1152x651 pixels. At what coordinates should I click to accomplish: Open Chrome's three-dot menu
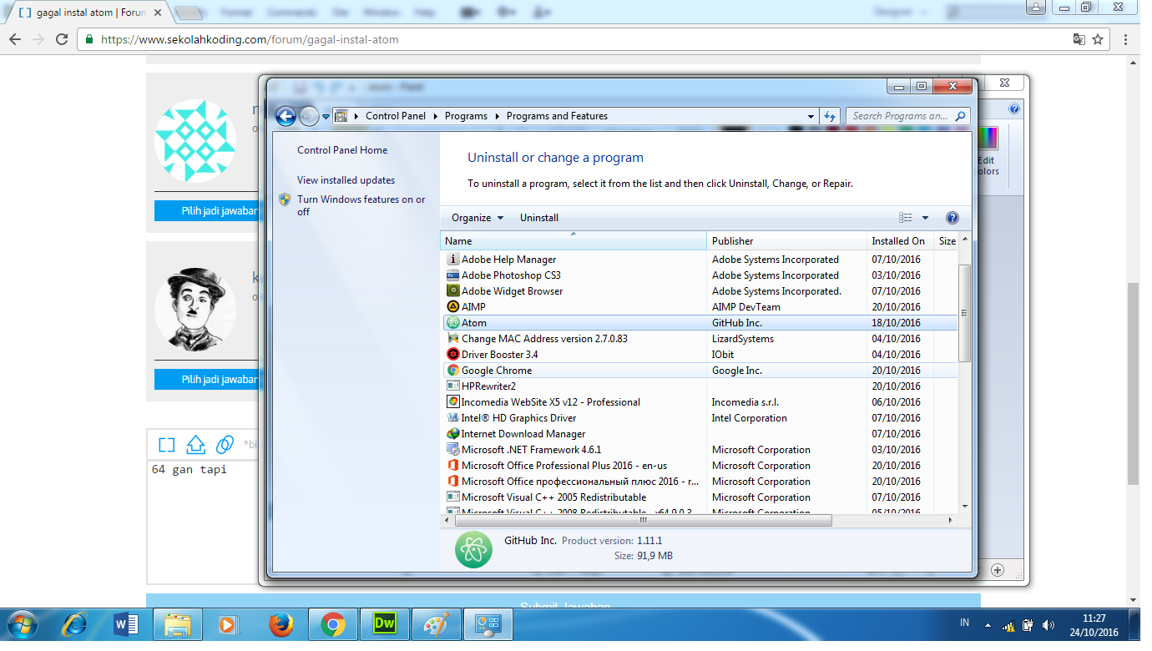(x=1127, y=39)
